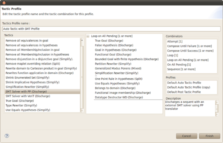This screenshot has width=223, height=143.
Task: Select SMT Solver with VeriT (Discharge) tactic
Action: coord(28,96)
